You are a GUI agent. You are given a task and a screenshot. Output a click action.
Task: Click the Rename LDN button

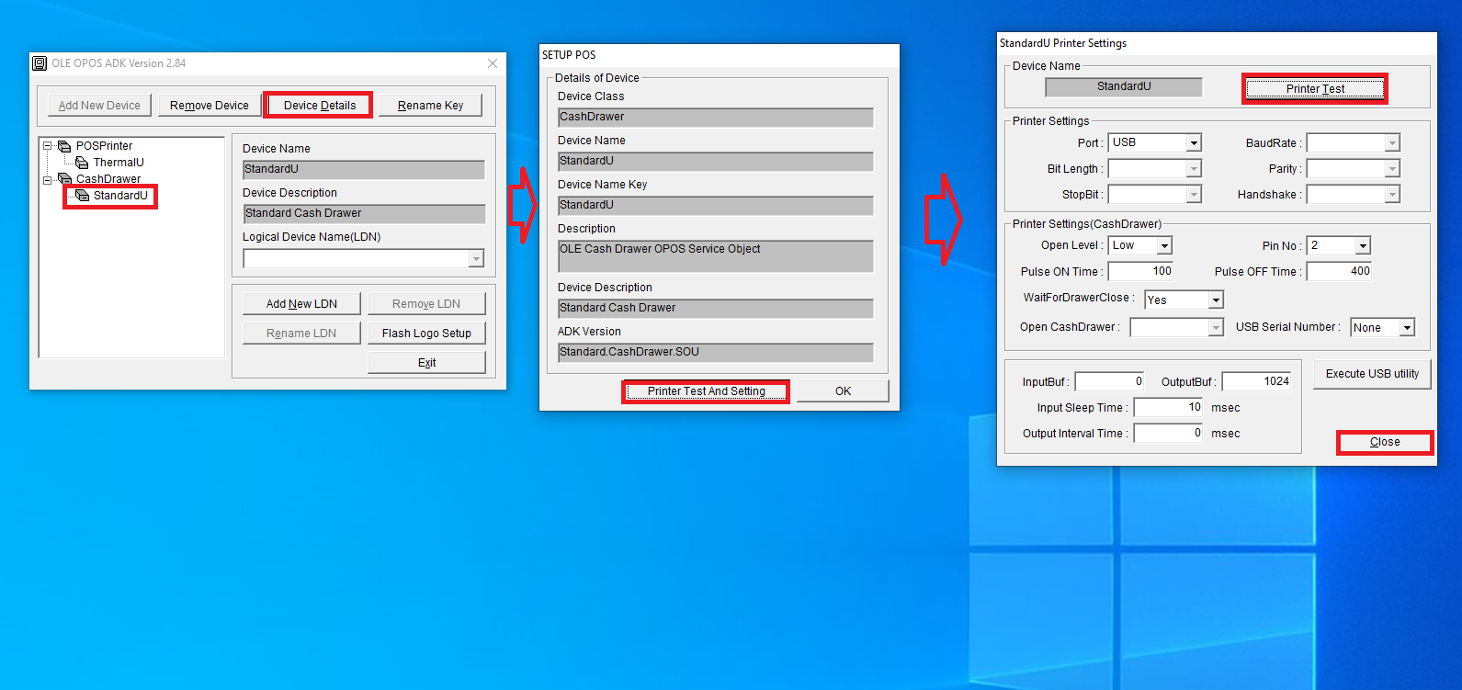(x=301, y=334)
